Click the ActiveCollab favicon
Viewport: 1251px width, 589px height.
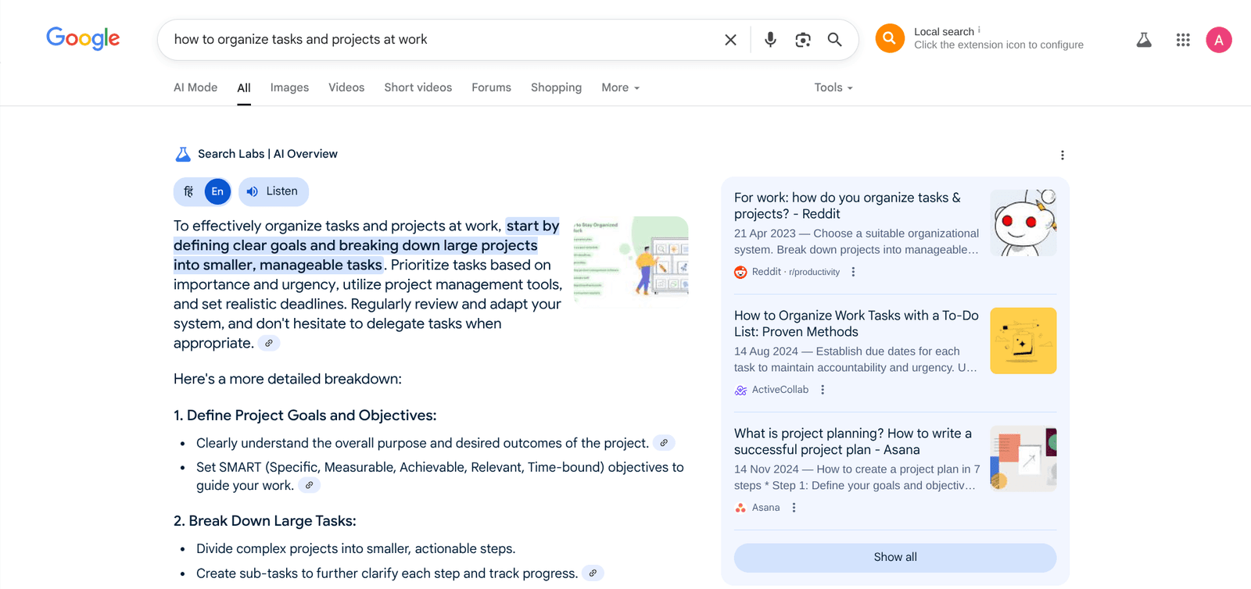[x=740, y=390]
